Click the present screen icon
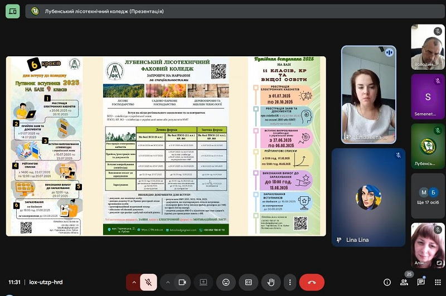Image resolution: width=446 pixels, height=296 pixels. tap(203, 282)
